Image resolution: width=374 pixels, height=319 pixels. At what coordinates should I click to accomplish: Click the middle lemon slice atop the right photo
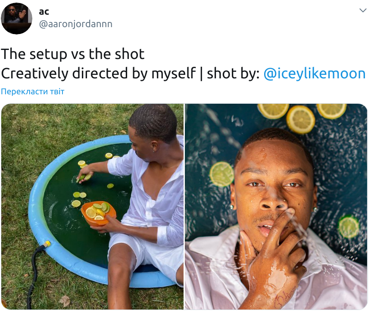(301, 119)
